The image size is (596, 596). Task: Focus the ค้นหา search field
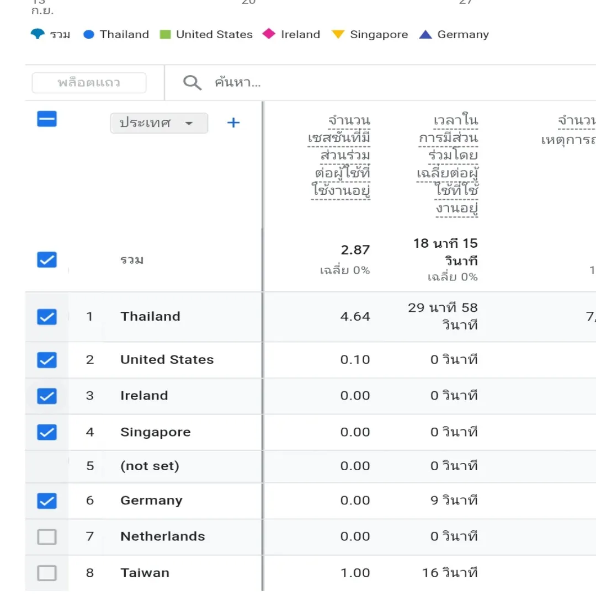[x=380, y=82]
